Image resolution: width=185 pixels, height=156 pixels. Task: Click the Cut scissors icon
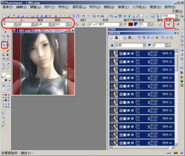(x=56, y=16)
